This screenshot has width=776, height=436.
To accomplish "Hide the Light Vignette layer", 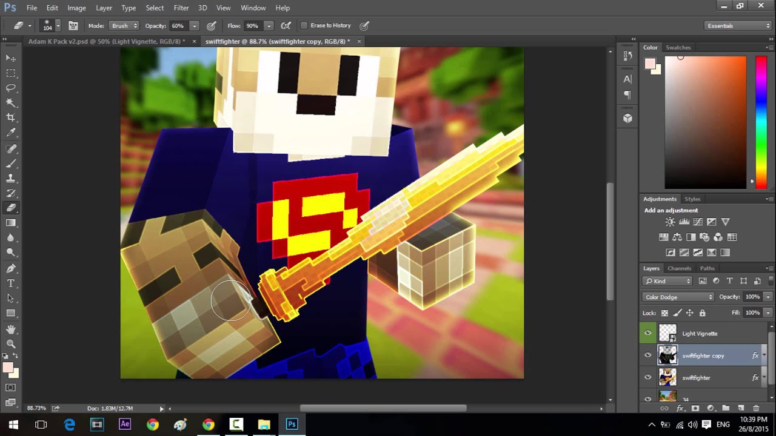I will (x=648, y=333).
